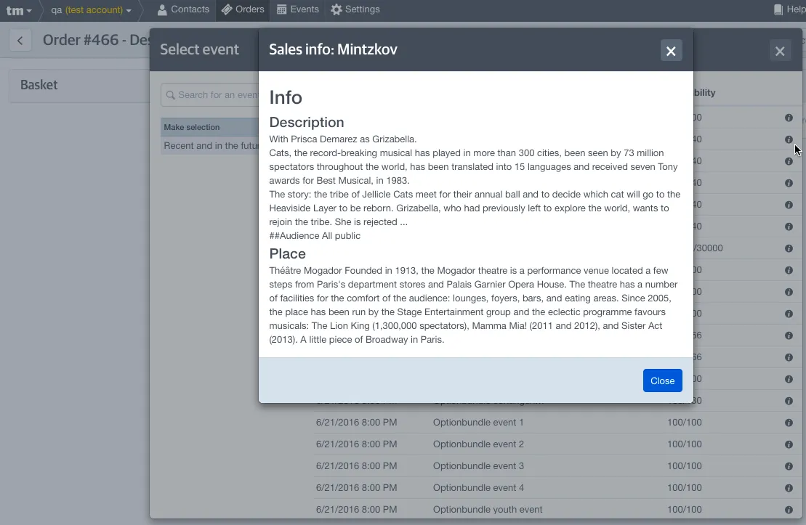Viewport: 806px width, 525px height.
Task: Expand the tm logo dropdown
Action: [x=18, y=10]
